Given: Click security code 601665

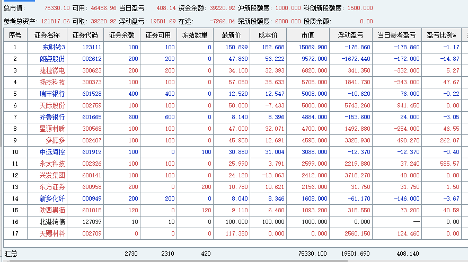Looking at the screenshot, I should [x=92, y=117].
